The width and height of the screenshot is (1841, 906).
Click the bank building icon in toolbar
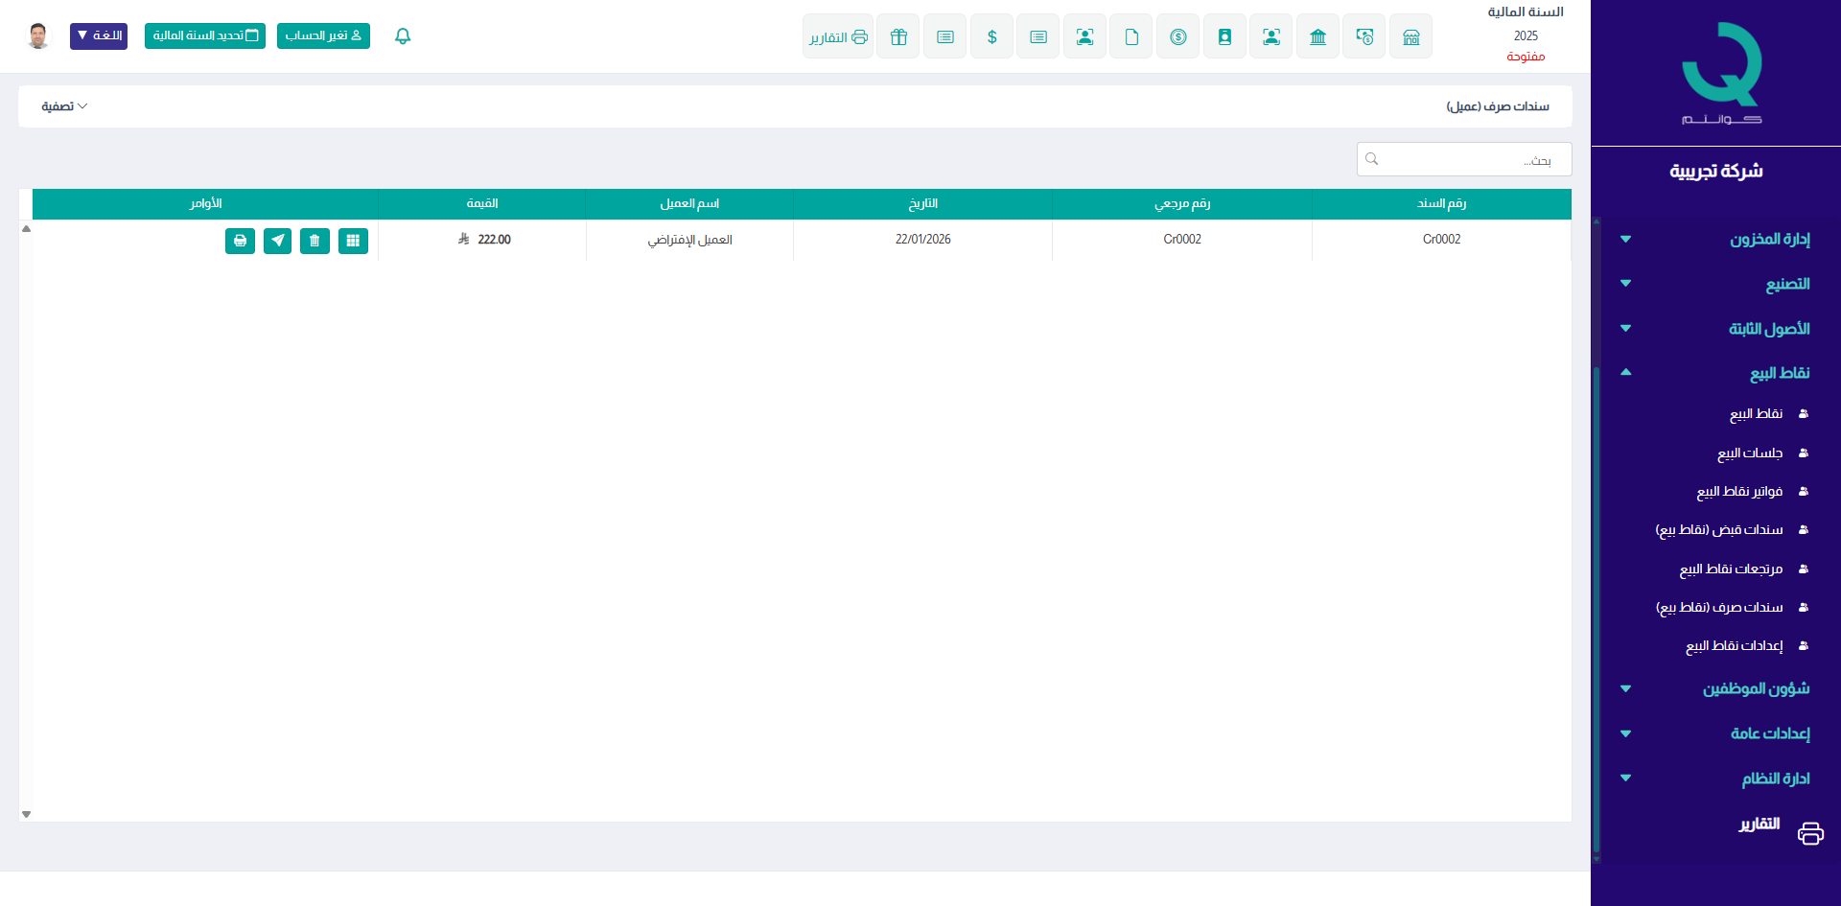(x=1317, y=36)
